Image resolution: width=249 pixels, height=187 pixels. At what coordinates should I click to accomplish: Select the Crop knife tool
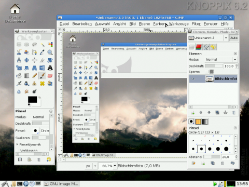43,60
